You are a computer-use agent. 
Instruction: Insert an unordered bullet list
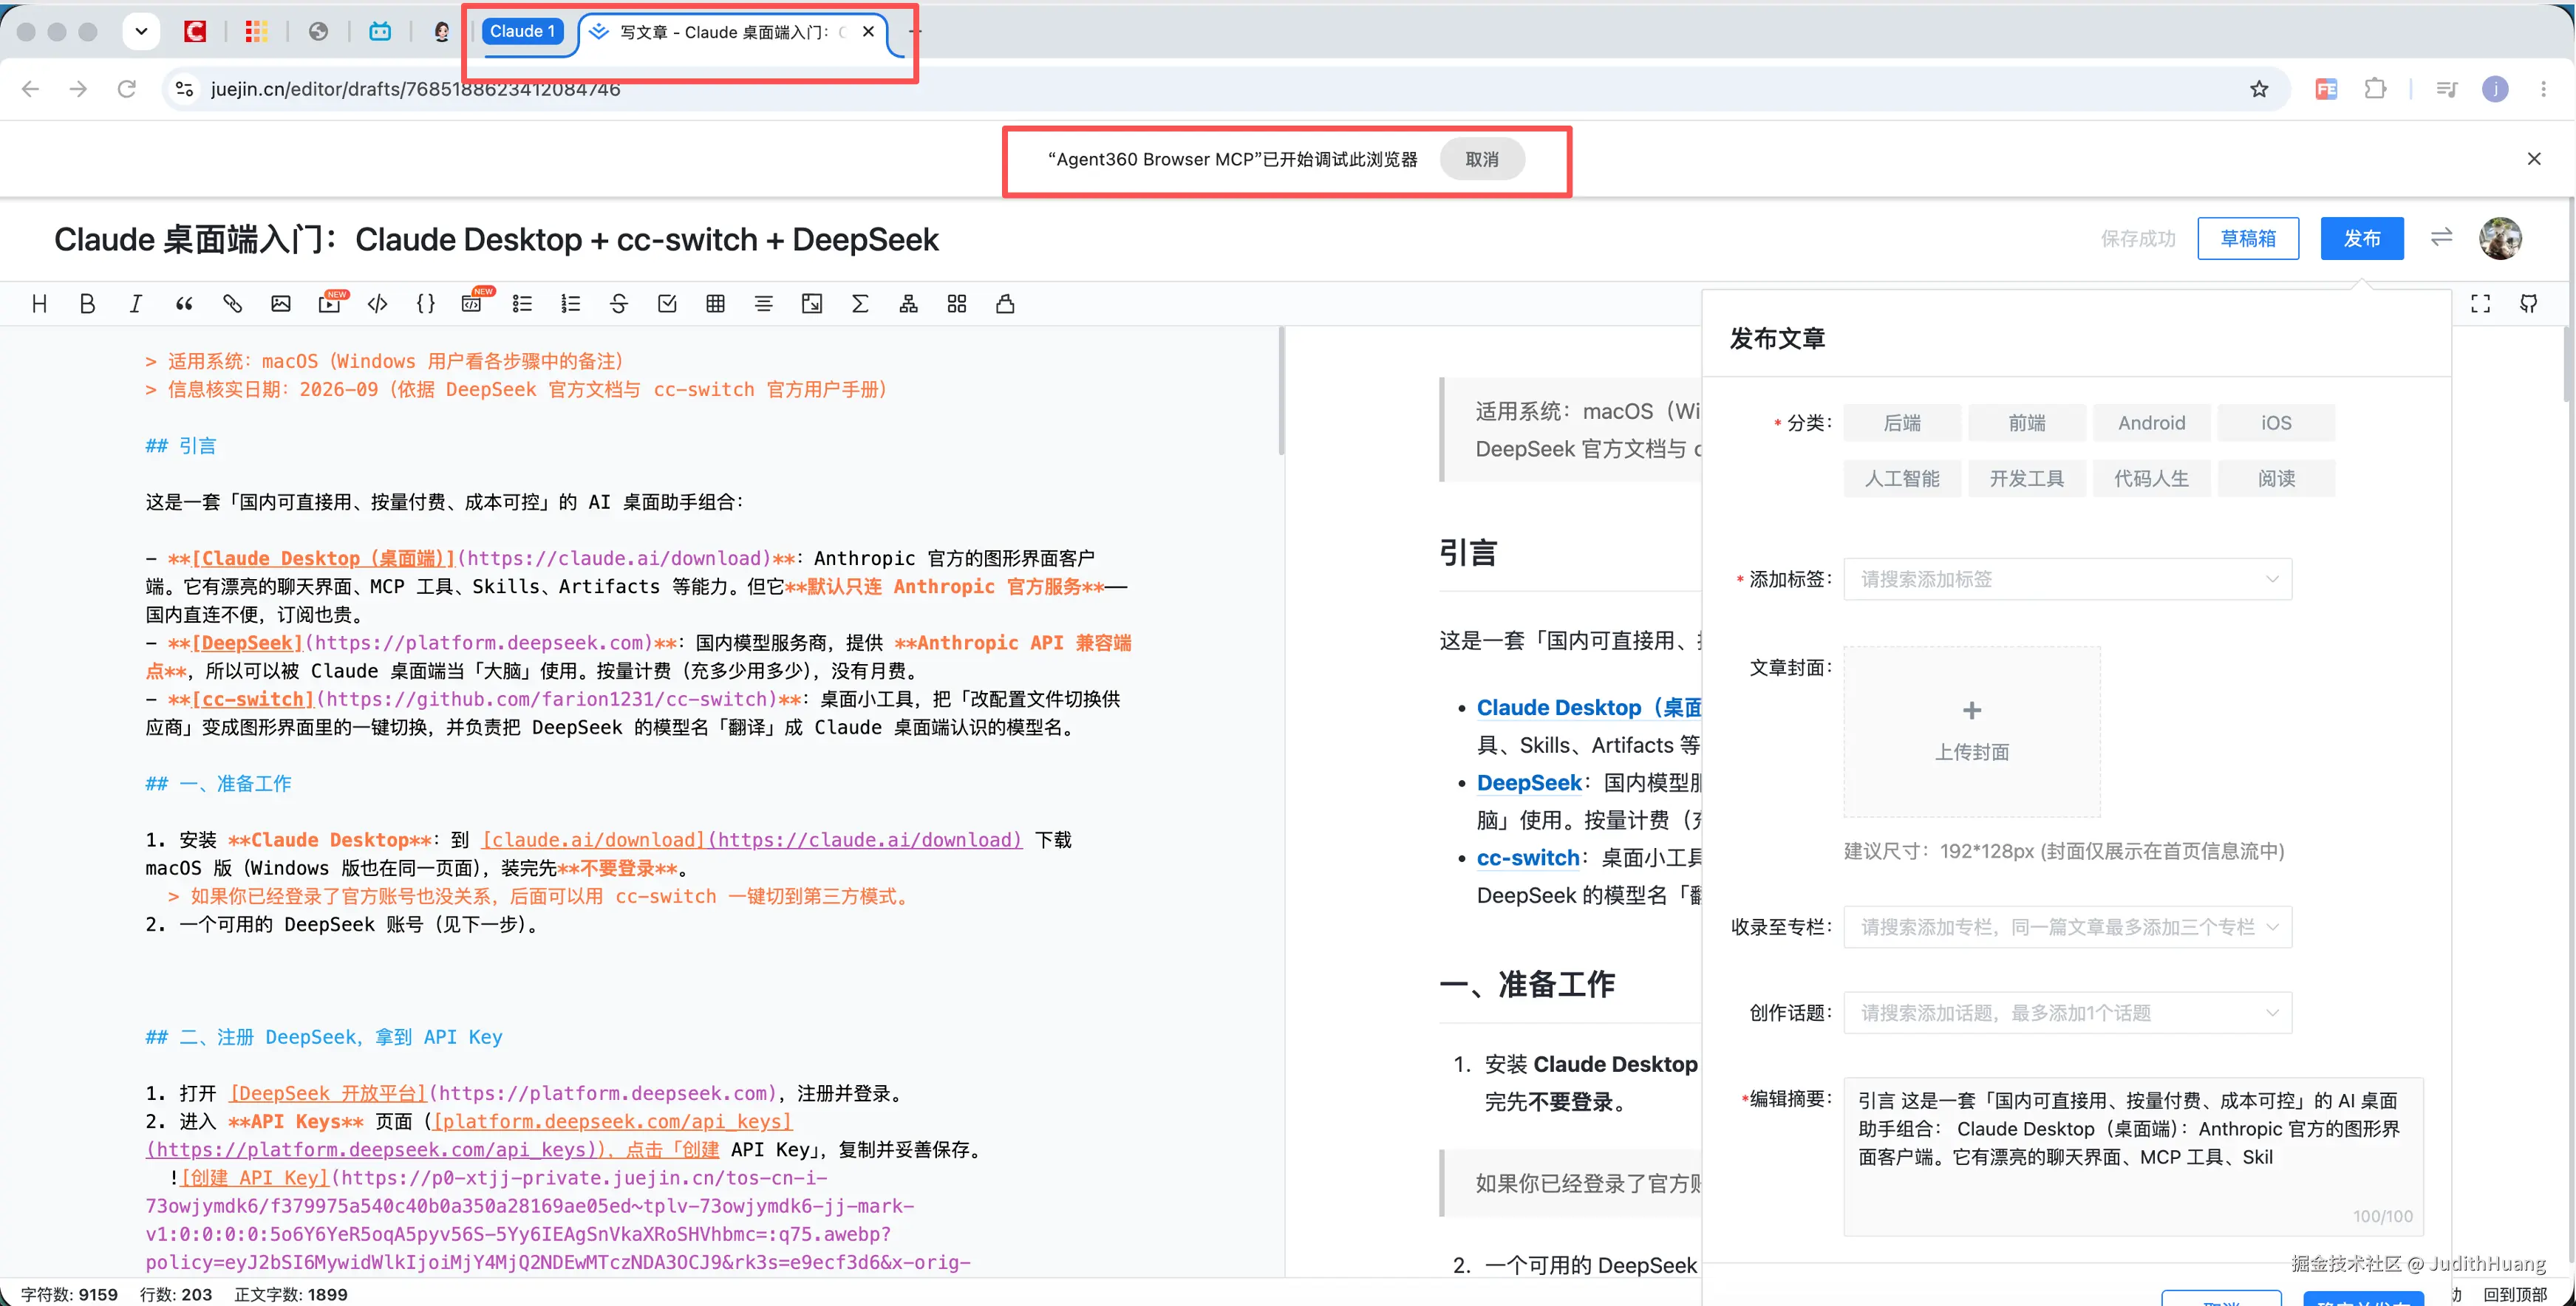click(522, 304)
